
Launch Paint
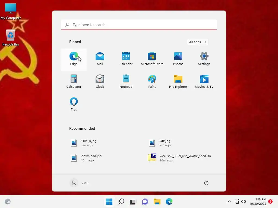[x=152, y=82]
